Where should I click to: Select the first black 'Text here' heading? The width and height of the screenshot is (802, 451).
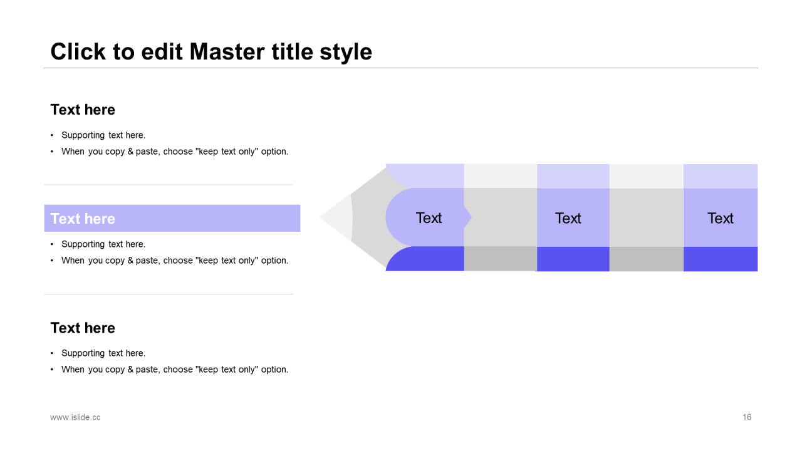click(83, 110)
